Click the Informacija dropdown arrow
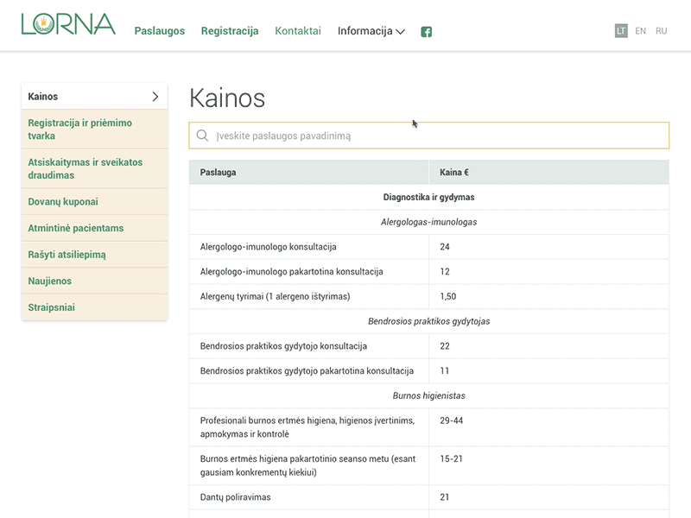The image size is (691, 518). pos(401,32)
